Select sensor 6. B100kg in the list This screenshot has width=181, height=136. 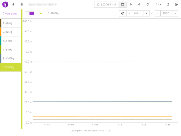coord(11,67)
